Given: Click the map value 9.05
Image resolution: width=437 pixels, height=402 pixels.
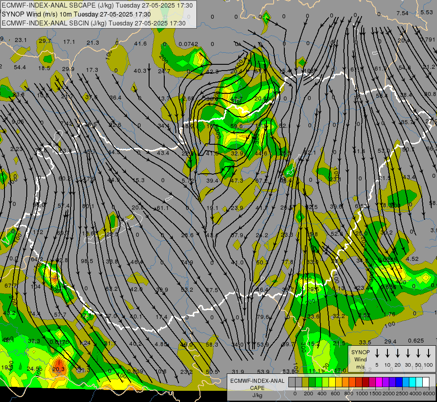Looking at the screenshot, I should point(18,121).
